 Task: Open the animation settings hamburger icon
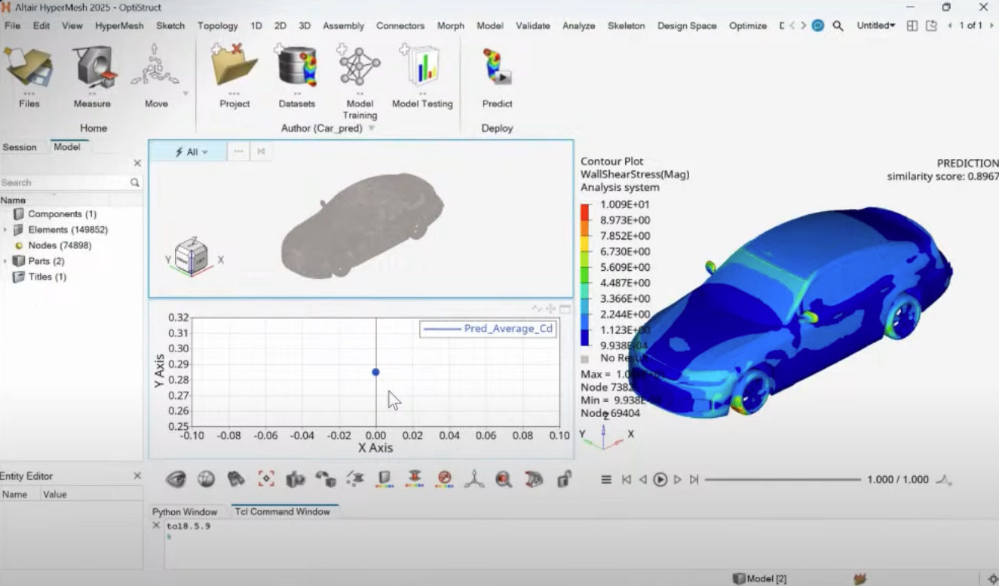[x=606, y=480]
